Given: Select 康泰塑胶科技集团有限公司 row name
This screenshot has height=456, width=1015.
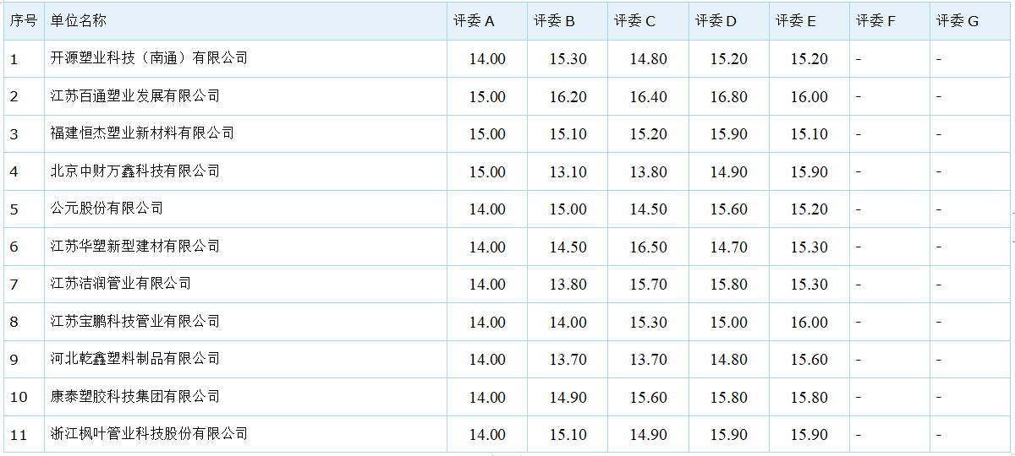Looking at the screenshot, I should pos(135,397).
